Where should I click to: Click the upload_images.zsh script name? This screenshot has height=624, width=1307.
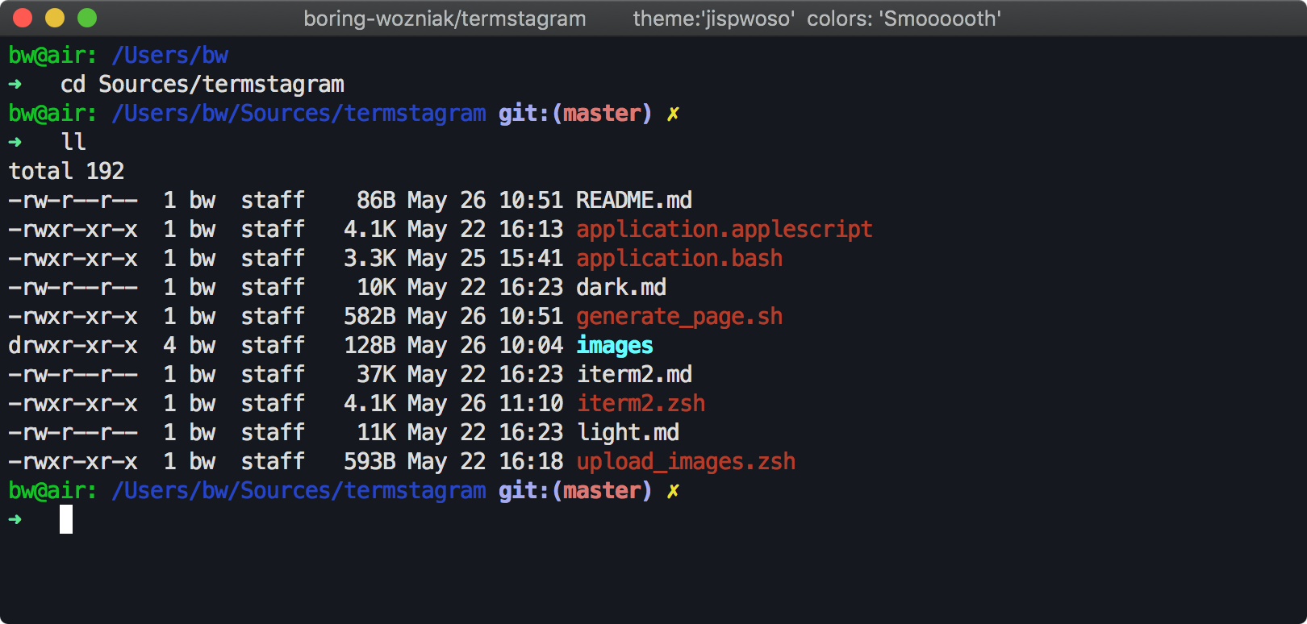[x=685, y=461]
